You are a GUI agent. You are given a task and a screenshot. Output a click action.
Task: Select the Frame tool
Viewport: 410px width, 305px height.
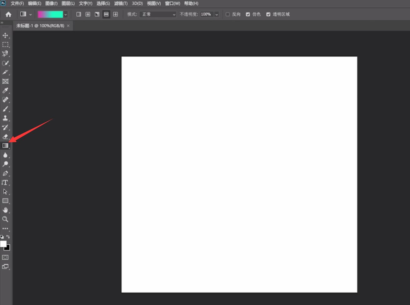click(5, 81)
